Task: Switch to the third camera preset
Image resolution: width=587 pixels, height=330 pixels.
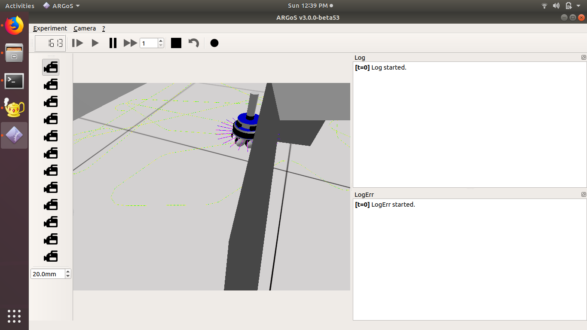Action: 51,102
